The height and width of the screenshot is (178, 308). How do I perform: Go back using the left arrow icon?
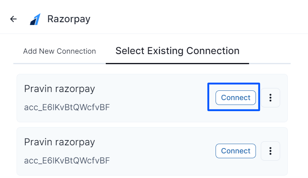[x=14, y=19]
